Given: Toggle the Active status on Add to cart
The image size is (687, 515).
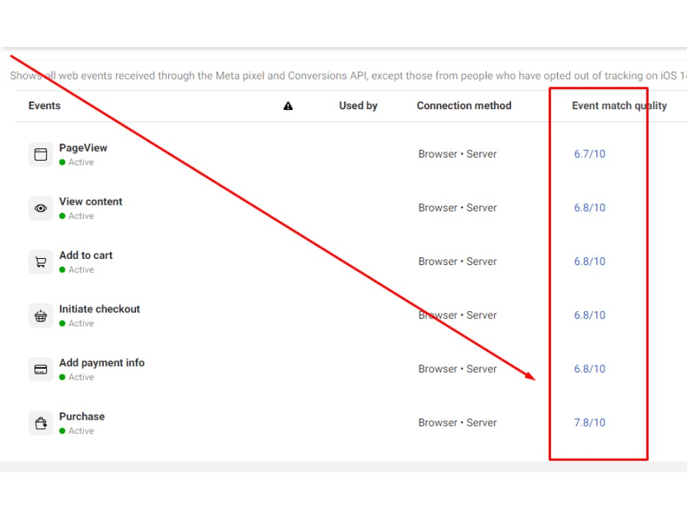Looking at the screenshot, I should 63,269.
